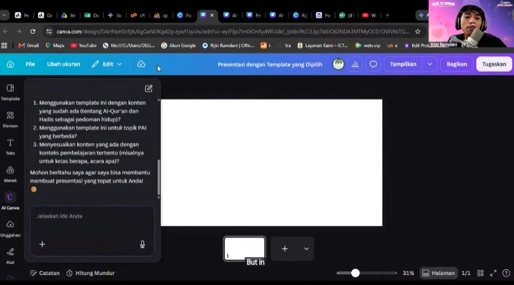Click the cloud save status icon
This screenshot has width=514, height=285.
tap(141, 64)
